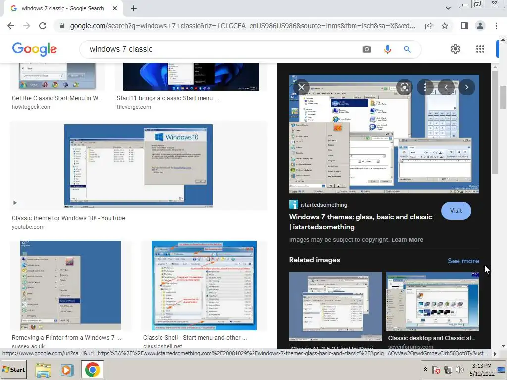Open the Chrome profile menu
The image size is (507, 380).
[480, 26]
